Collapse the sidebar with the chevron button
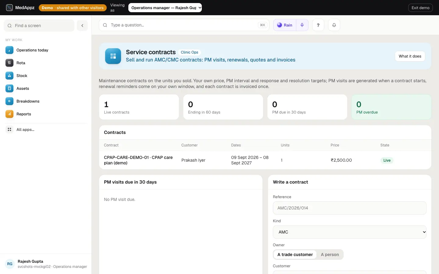The width and height of the screenshot is (439, 274). tap(82, 26)
